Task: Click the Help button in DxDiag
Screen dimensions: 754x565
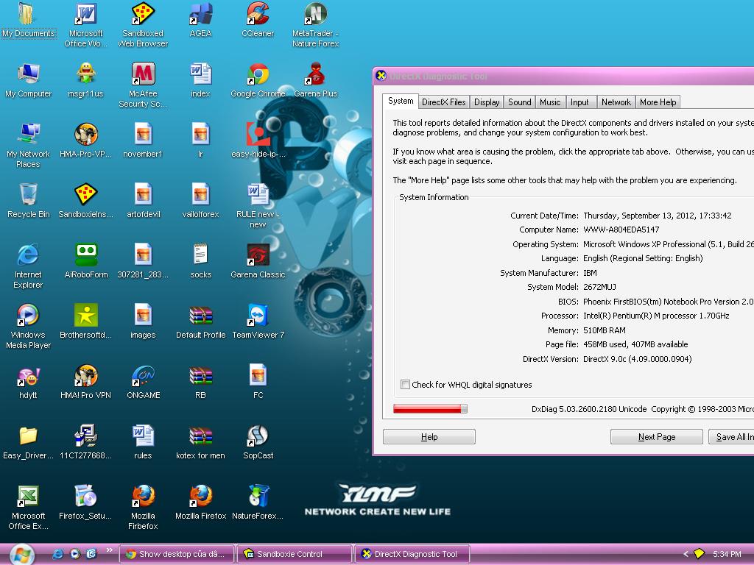Action: [429, 437]
